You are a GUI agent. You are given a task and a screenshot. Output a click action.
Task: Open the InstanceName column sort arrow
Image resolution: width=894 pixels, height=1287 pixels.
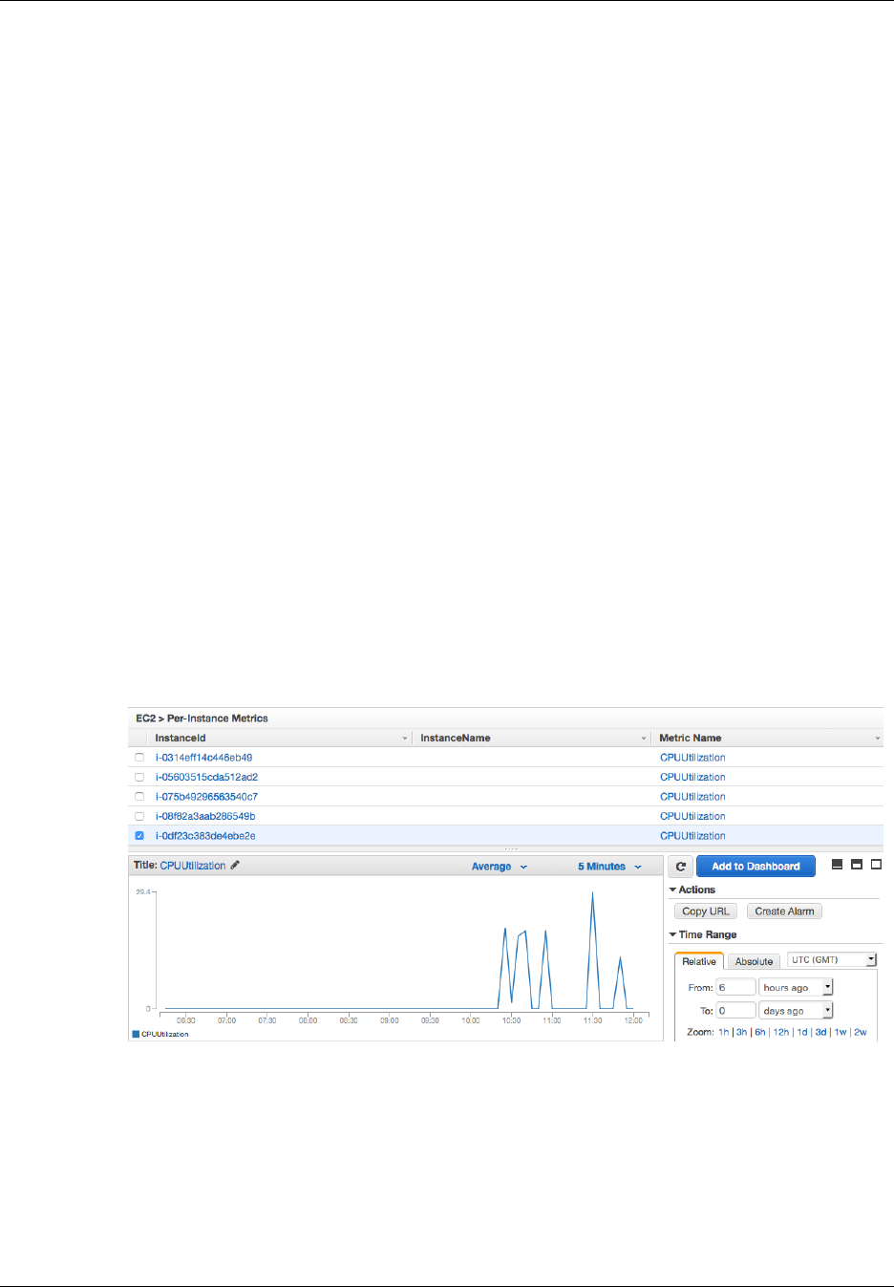644,739
